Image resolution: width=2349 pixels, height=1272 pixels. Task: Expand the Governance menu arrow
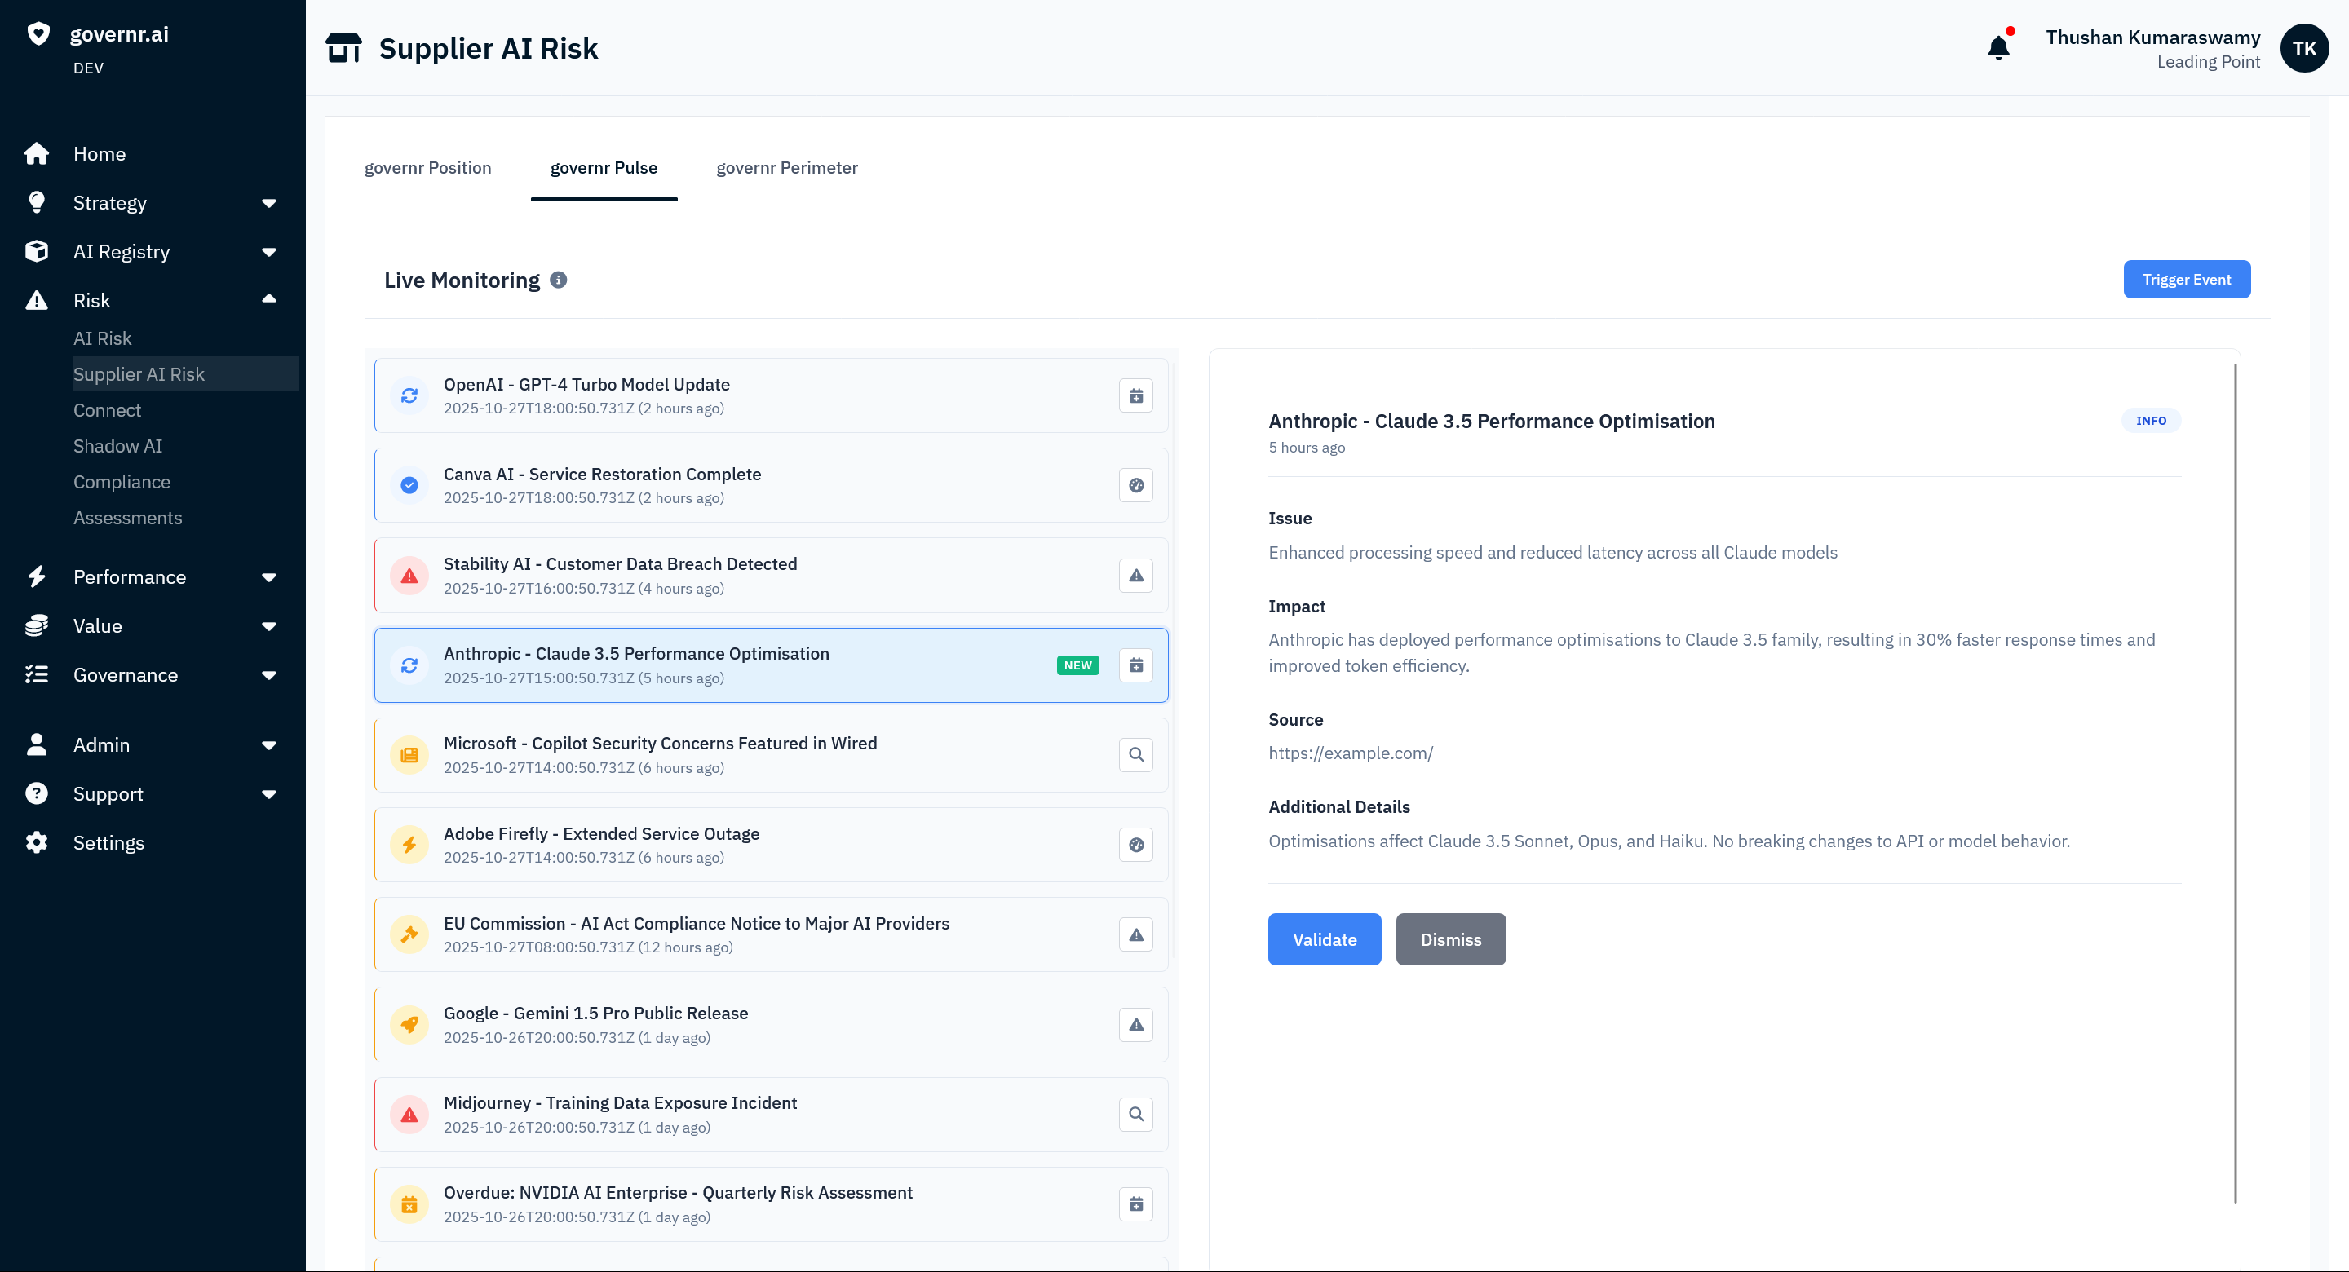point(268,675)
